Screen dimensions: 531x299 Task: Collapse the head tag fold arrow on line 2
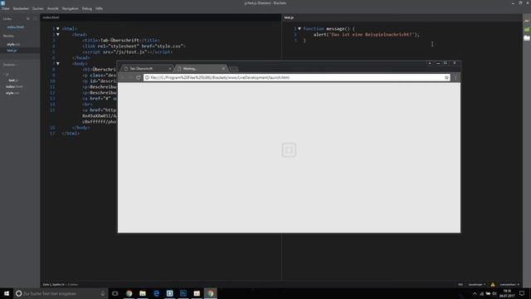coord(58,35)
